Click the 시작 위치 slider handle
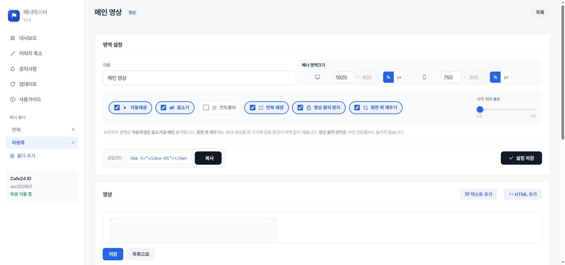This screenshot has width=565, height=265. 480,109
